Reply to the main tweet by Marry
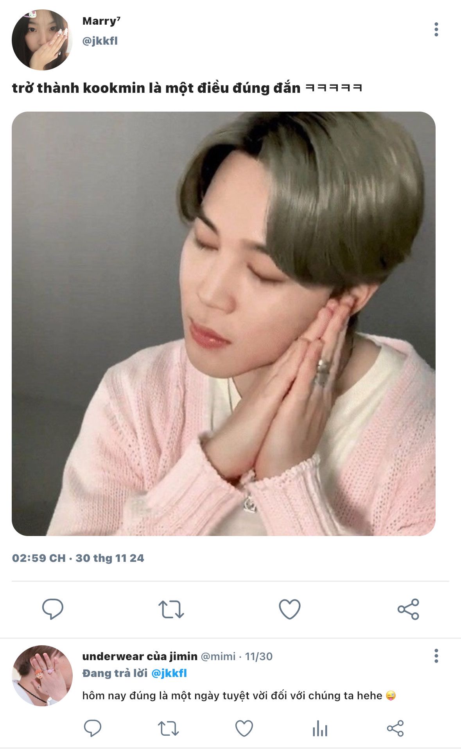The height and width of the screenshot is (749, 461). coord(53,609)
